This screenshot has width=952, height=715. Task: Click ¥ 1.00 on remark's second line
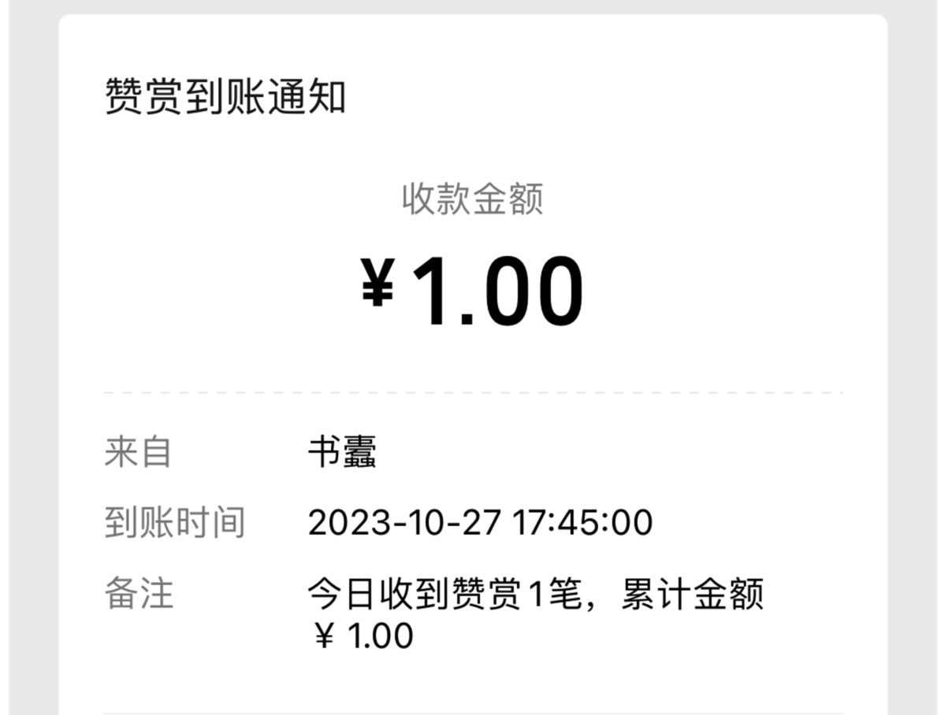point(363,636)
